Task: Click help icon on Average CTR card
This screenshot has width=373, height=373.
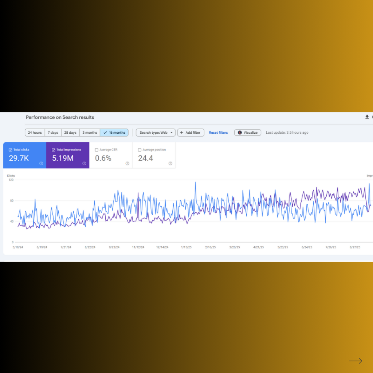Action: tap(127, 164)
